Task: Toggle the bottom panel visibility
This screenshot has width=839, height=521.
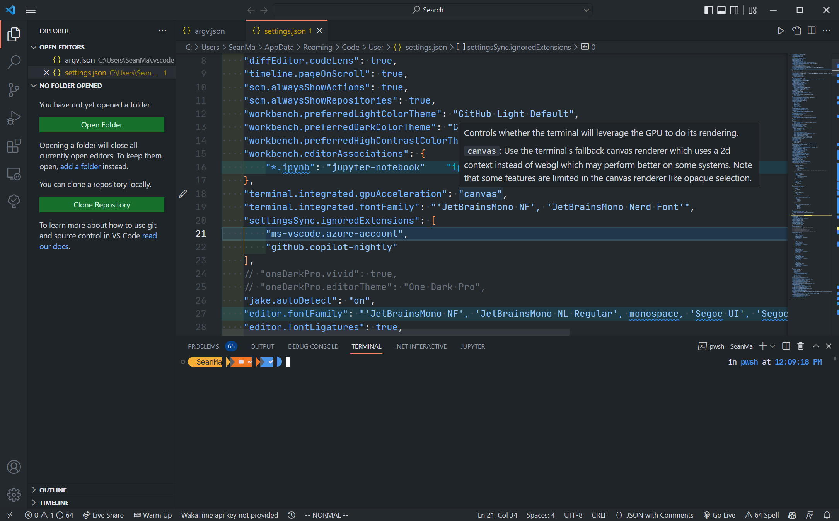Action: (721, 10)
